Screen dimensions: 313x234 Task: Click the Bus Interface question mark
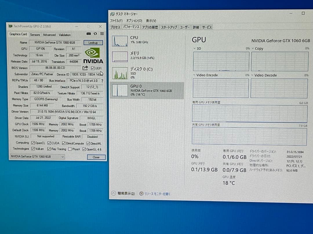102,81
